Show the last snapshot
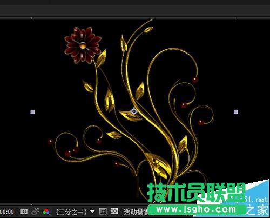 [35, 212]
